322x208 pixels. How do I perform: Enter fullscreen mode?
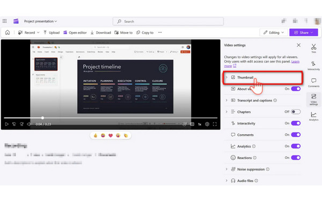coord(215,124)
